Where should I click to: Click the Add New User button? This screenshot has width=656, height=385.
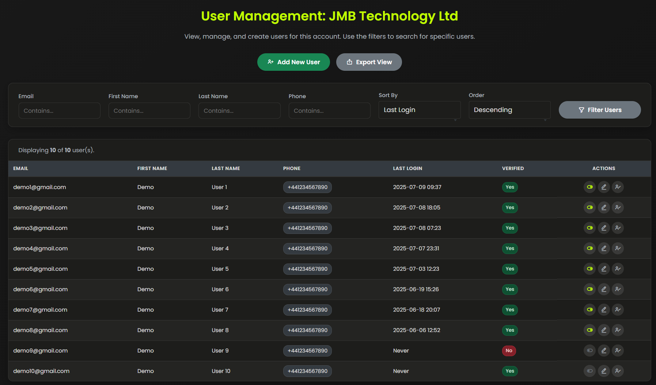point(293,62)
